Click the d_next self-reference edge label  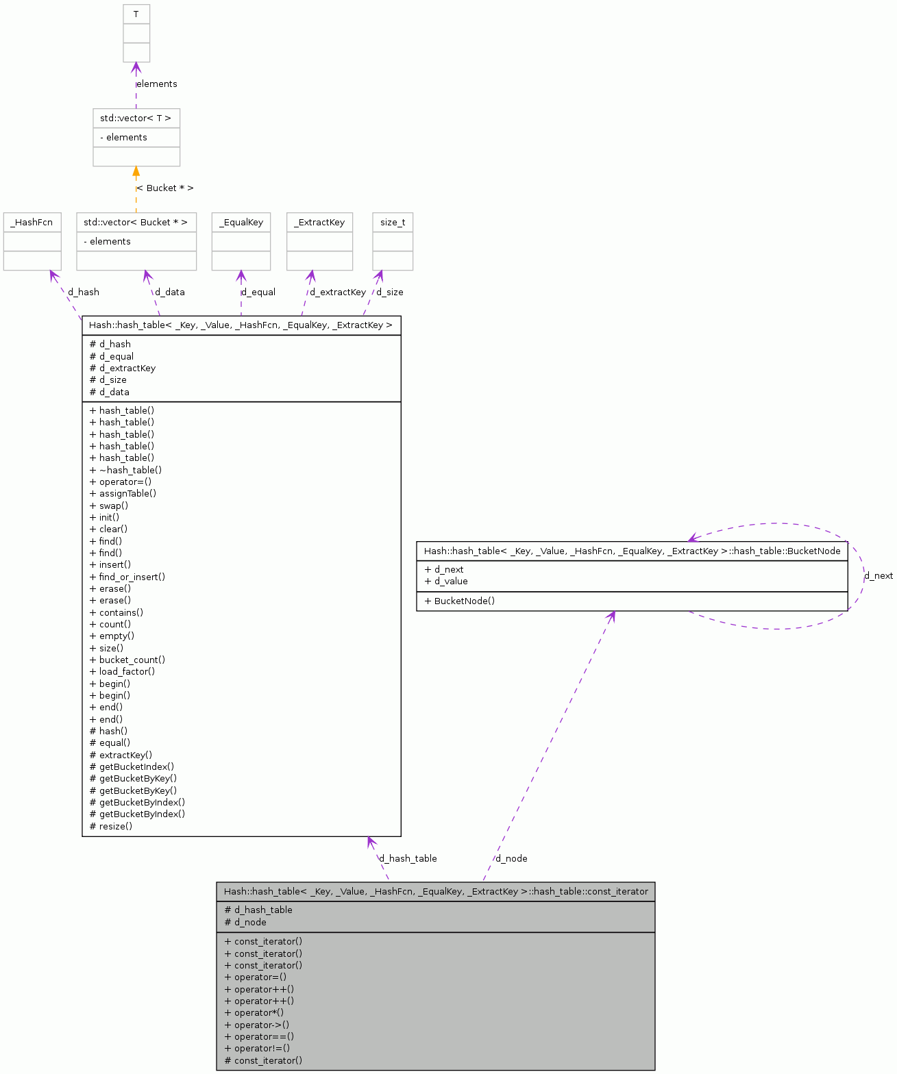pyautogui.click(x=878, y=576)
